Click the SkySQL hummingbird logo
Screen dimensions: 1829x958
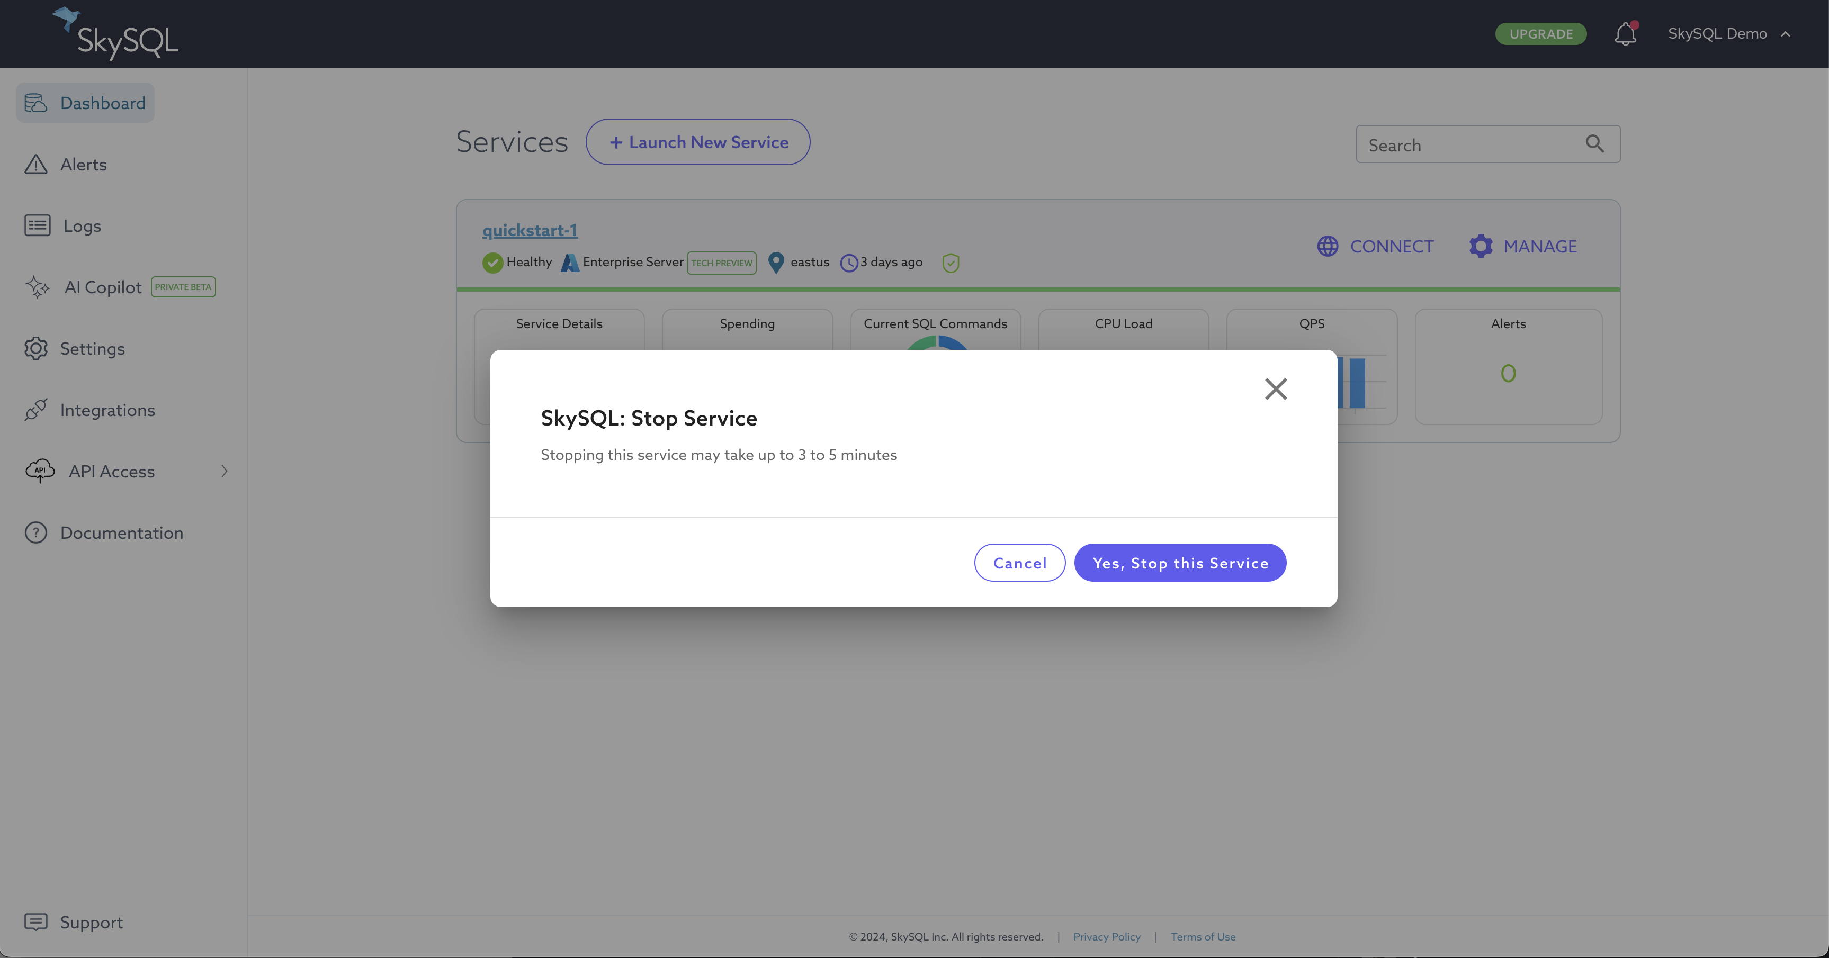[x=67, y=19]
